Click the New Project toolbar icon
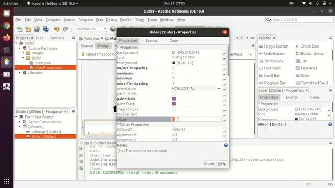The image size is (335, 188). (x=28, y=29)
